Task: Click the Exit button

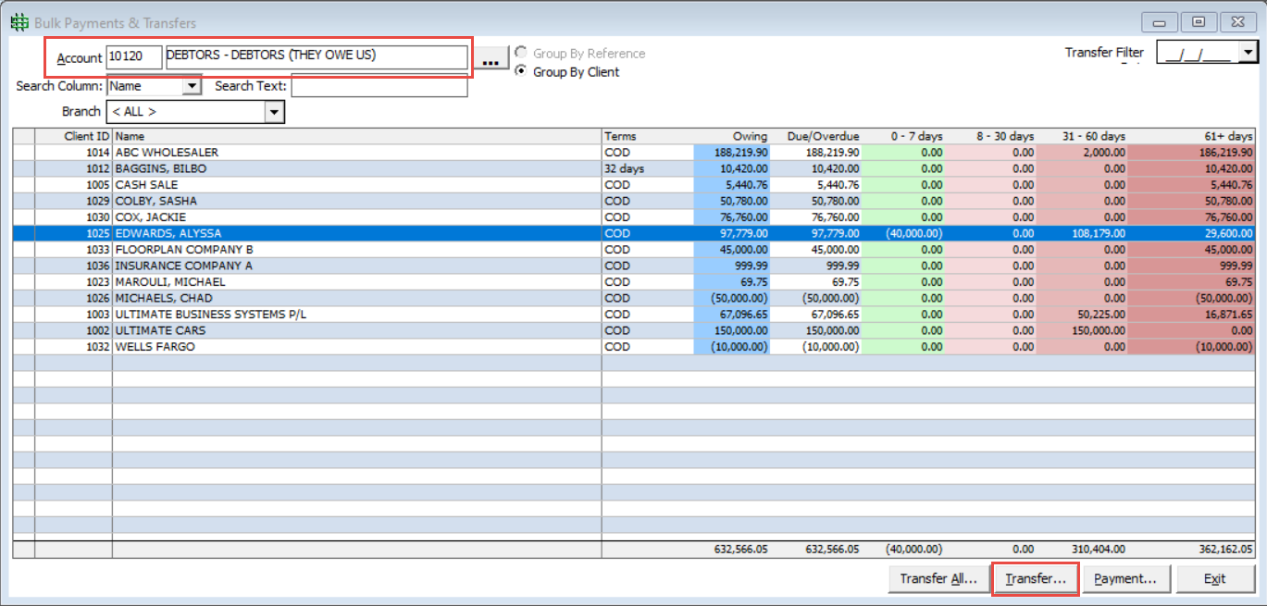Action: [1214, 579]
